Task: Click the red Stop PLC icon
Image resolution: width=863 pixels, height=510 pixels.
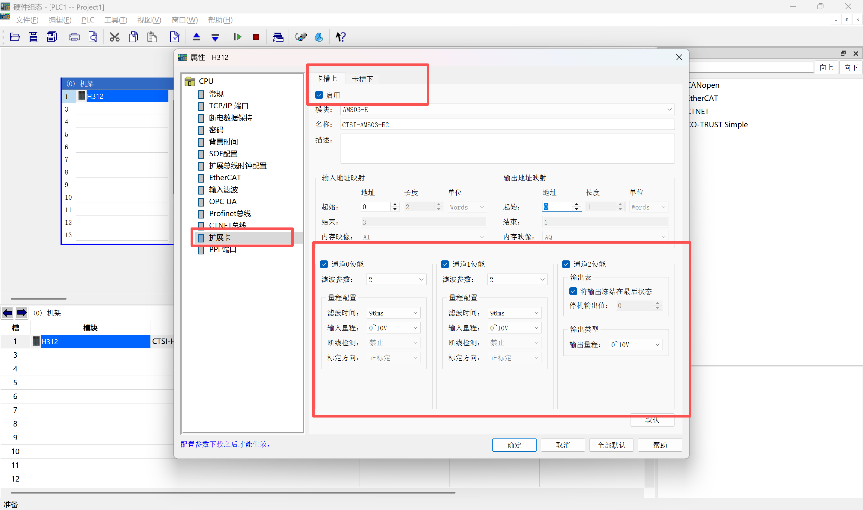Action: (256, 37)
